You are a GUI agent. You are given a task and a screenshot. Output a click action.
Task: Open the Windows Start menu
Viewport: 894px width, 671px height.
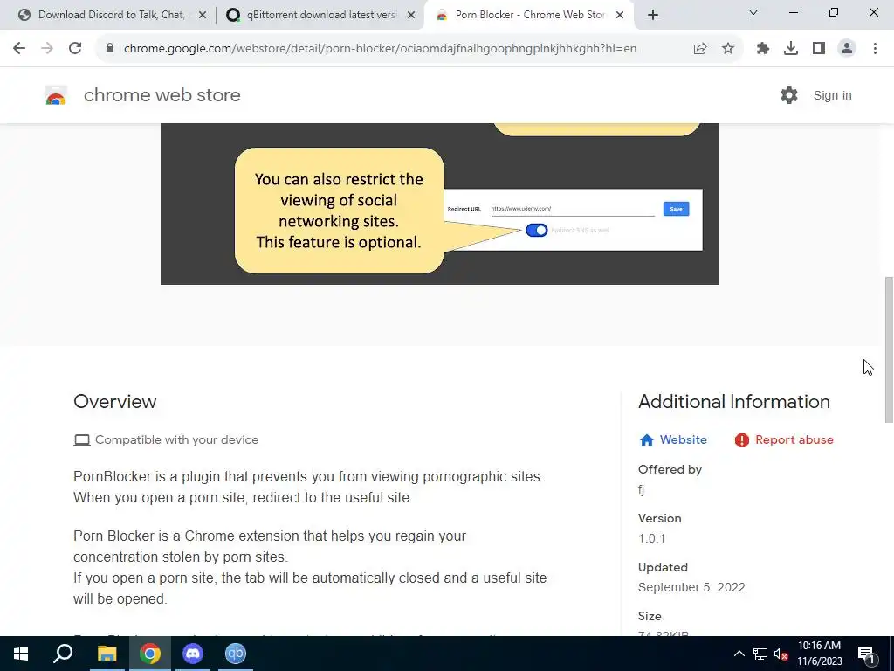(21, 654)
